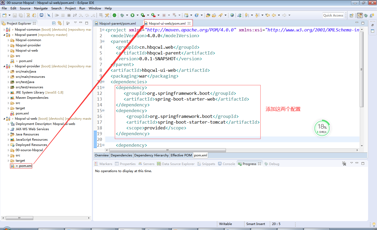The image size is (377, 230).
Task: Click the Resume debug icon
Action: [x=57, y=15]
